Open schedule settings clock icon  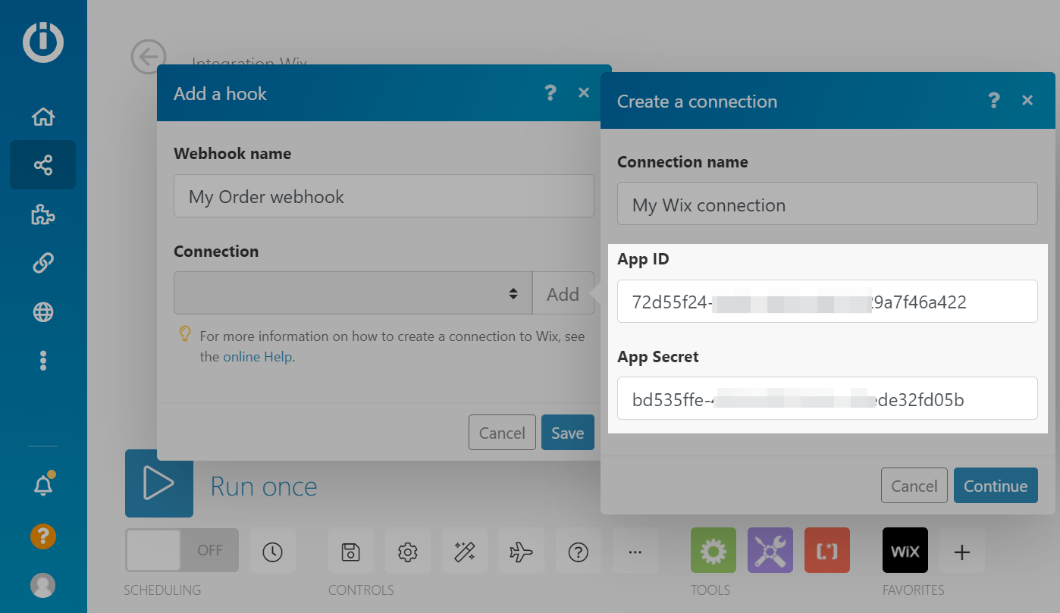point(272,552)
